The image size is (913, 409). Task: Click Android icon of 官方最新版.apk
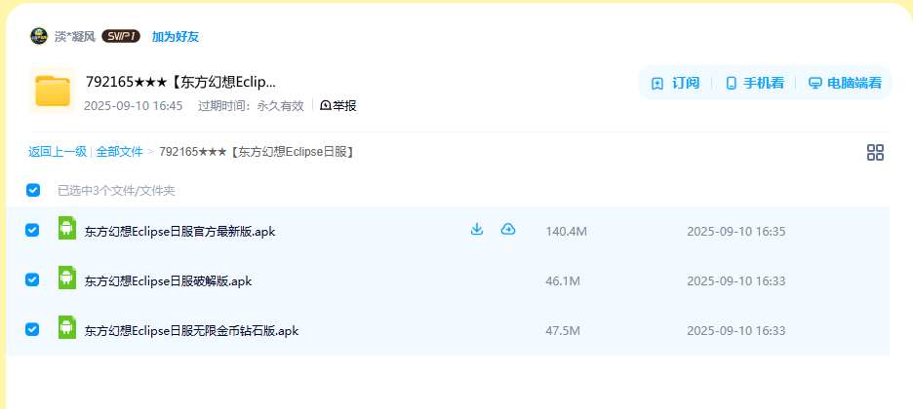tap(67, 228)
